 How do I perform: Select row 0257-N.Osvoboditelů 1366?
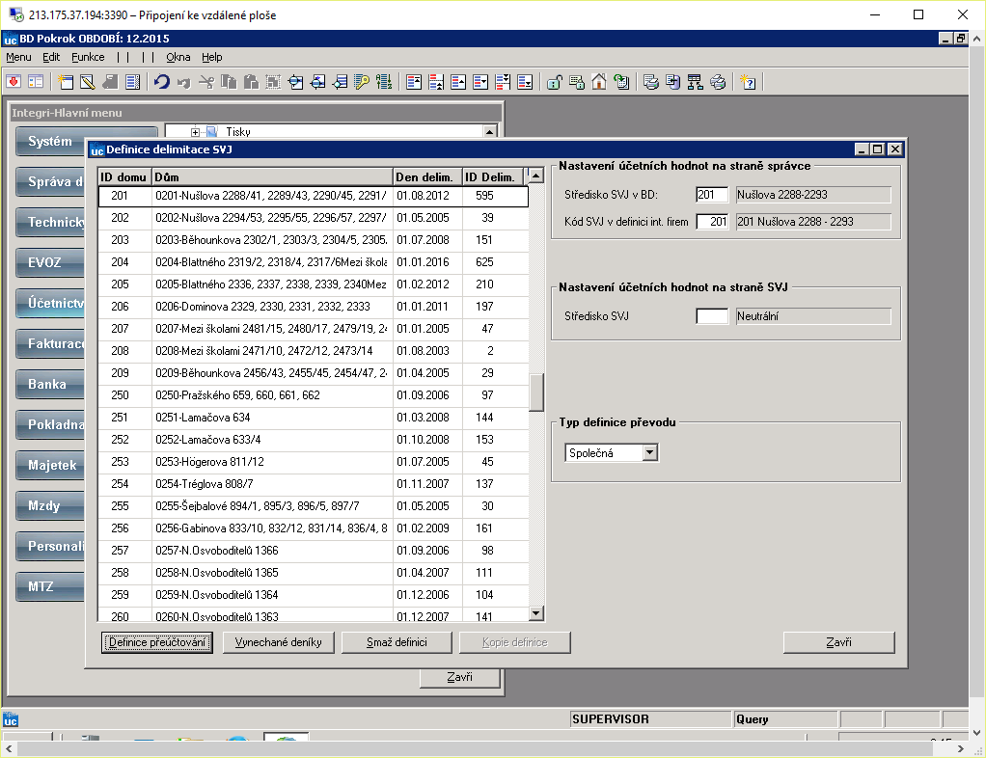tap(314, 551)
